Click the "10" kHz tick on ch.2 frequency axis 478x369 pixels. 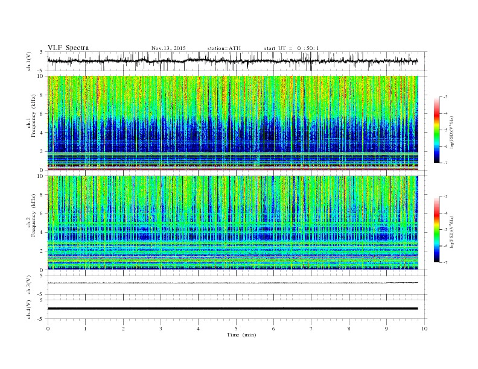click(x=41, y=176)
